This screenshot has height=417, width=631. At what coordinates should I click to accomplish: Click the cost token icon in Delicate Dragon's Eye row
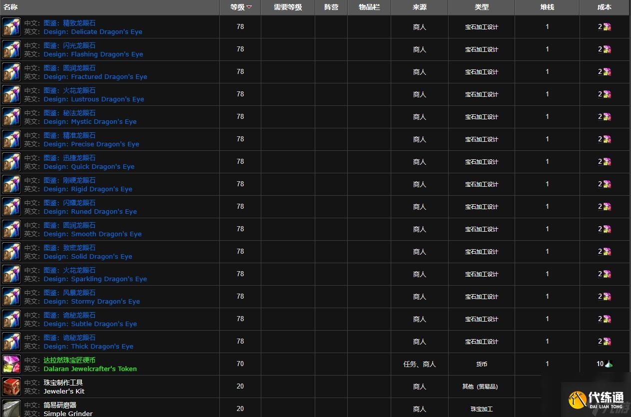pyautogui.click(x=607, y=27)
